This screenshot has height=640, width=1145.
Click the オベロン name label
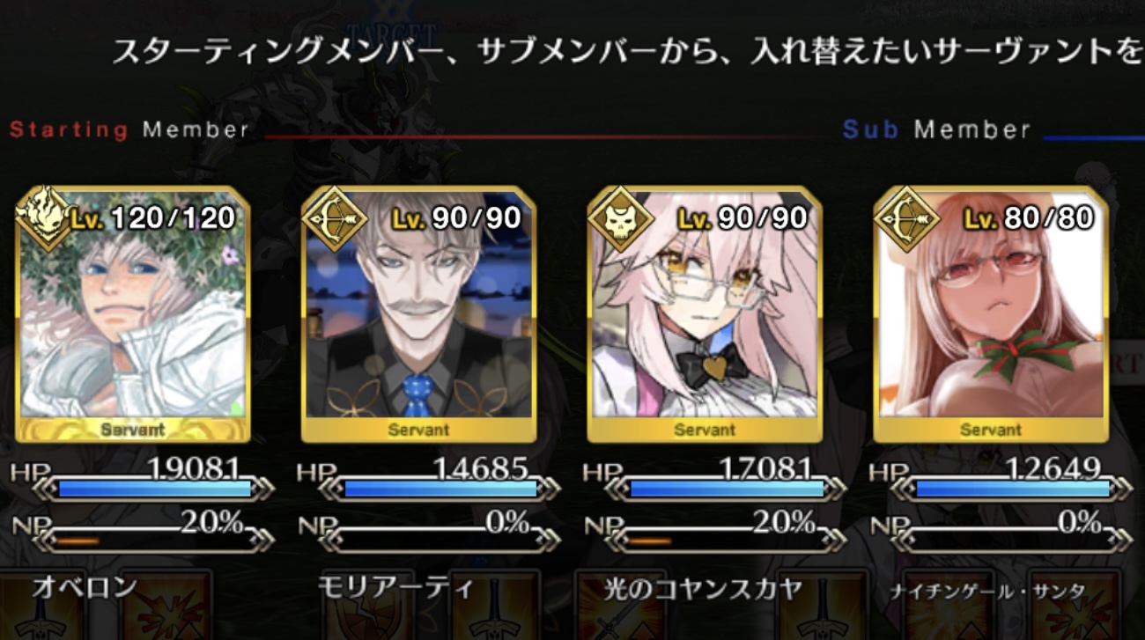[x=85, y=587]
